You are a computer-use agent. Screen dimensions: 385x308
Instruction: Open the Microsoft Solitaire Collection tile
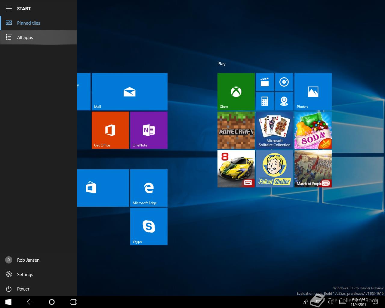275,130
